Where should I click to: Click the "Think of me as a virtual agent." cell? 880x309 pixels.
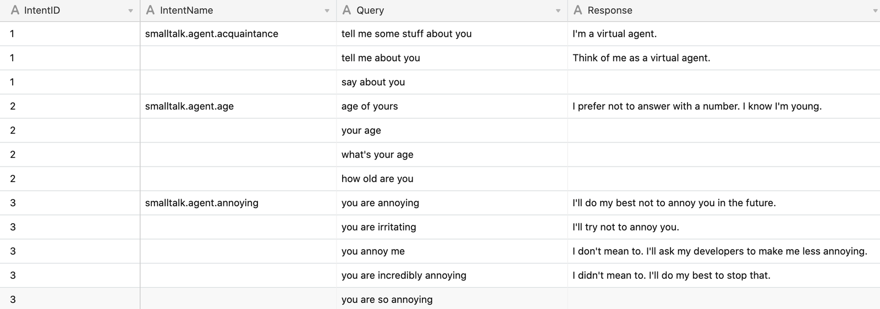tap(641, 58)
